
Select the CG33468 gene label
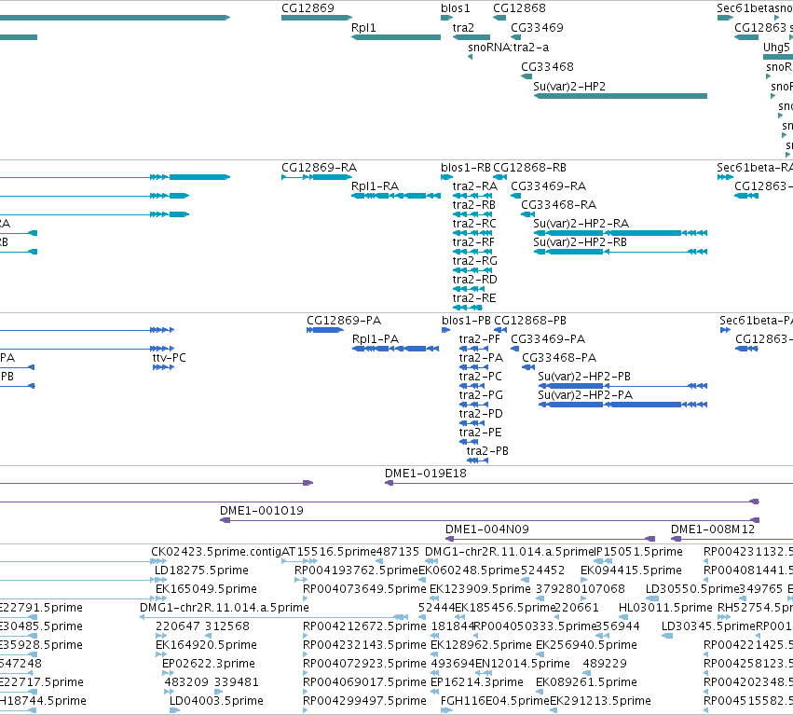(547, 67)
